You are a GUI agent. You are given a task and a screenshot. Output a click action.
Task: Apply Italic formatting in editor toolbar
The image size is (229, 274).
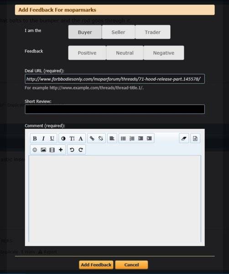pos(43,138)
